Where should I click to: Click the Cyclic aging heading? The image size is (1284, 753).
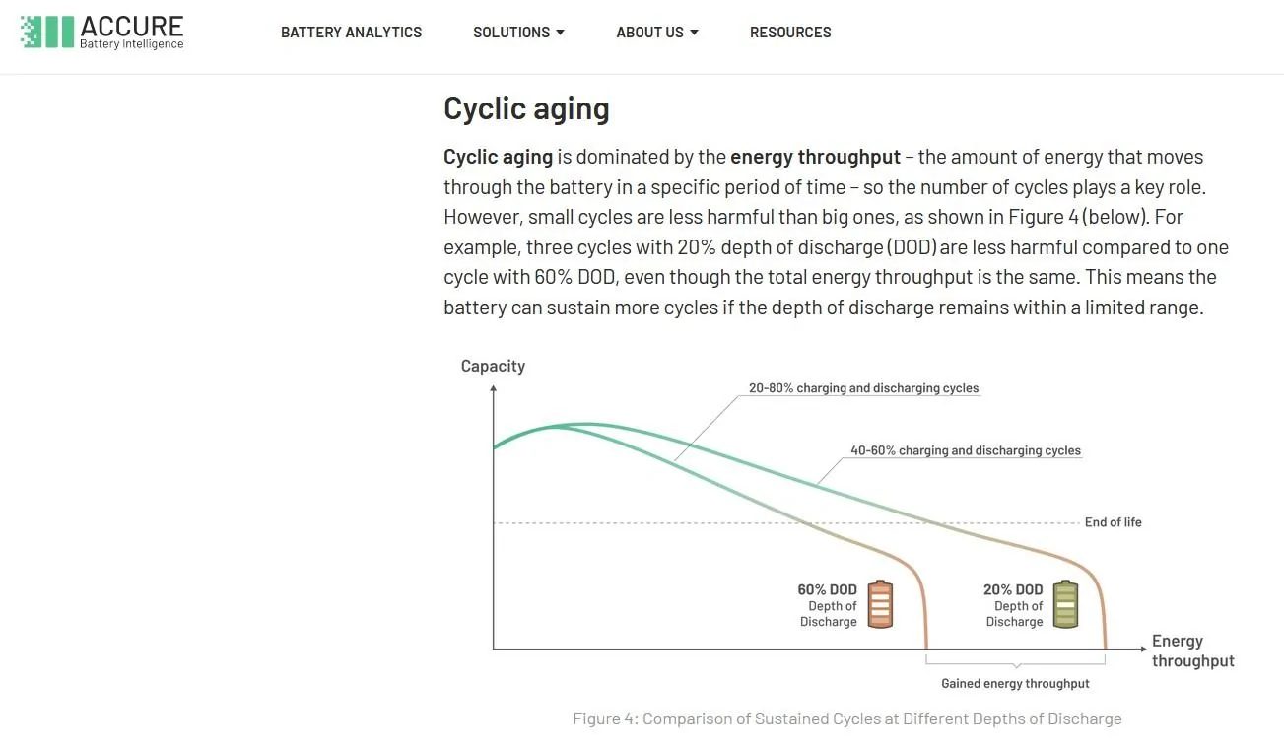click(x=526, y=108)
